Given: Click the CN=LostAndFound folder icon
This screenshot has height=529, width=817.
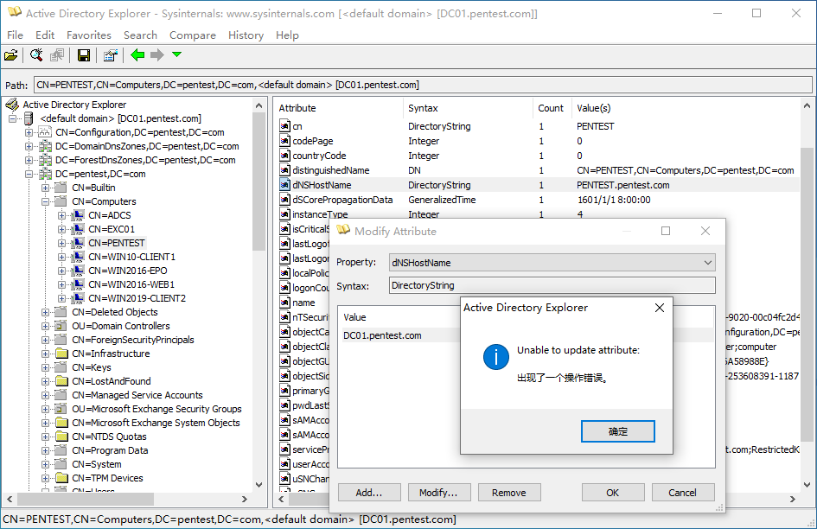Looking at the screenshot, I should 61,381.
